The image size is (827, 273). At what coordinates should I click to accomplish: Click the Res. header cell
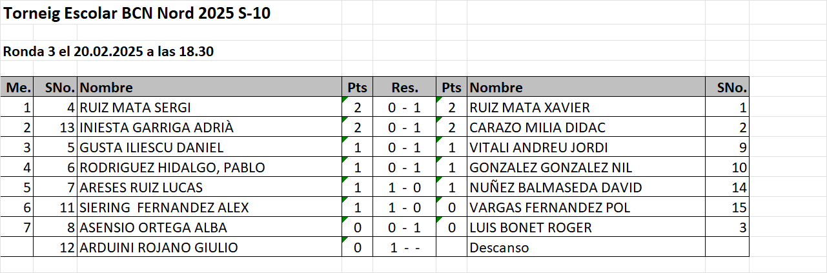click(405, 88)
